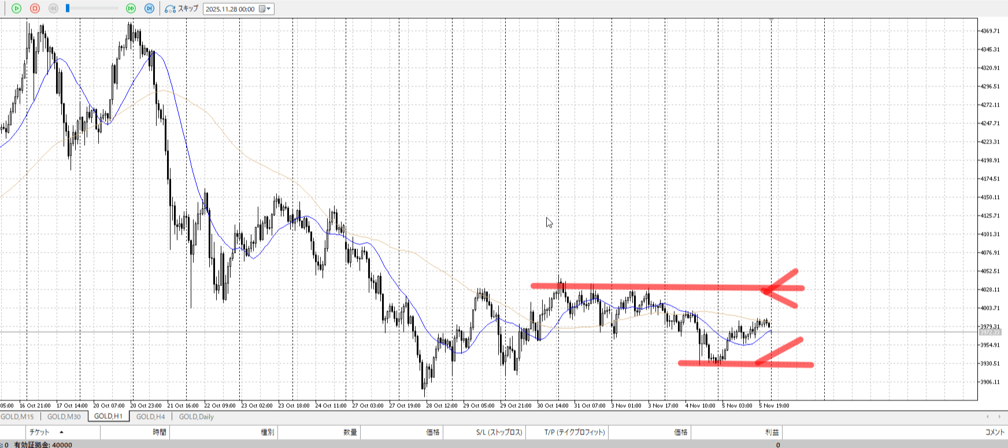Click the blue step-forward button

click(x=149, y=9)
